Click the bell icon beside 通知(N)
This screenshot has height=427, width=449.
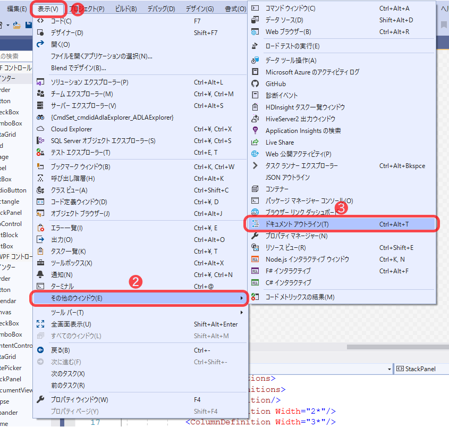(40, 274)
